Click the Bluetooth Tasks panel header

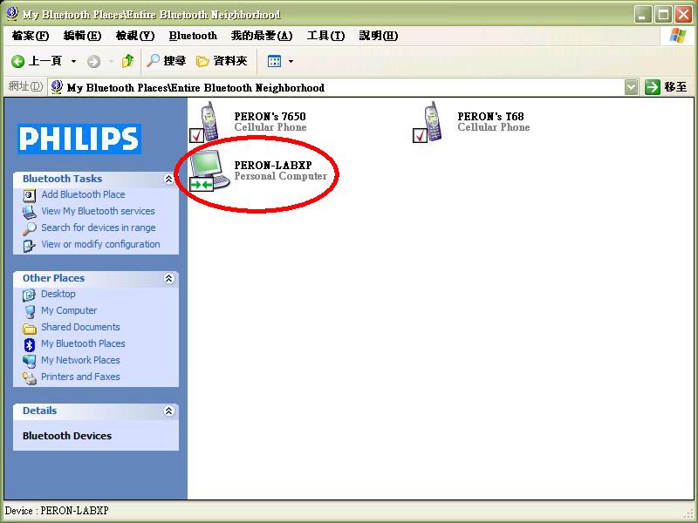pos(96,179)
